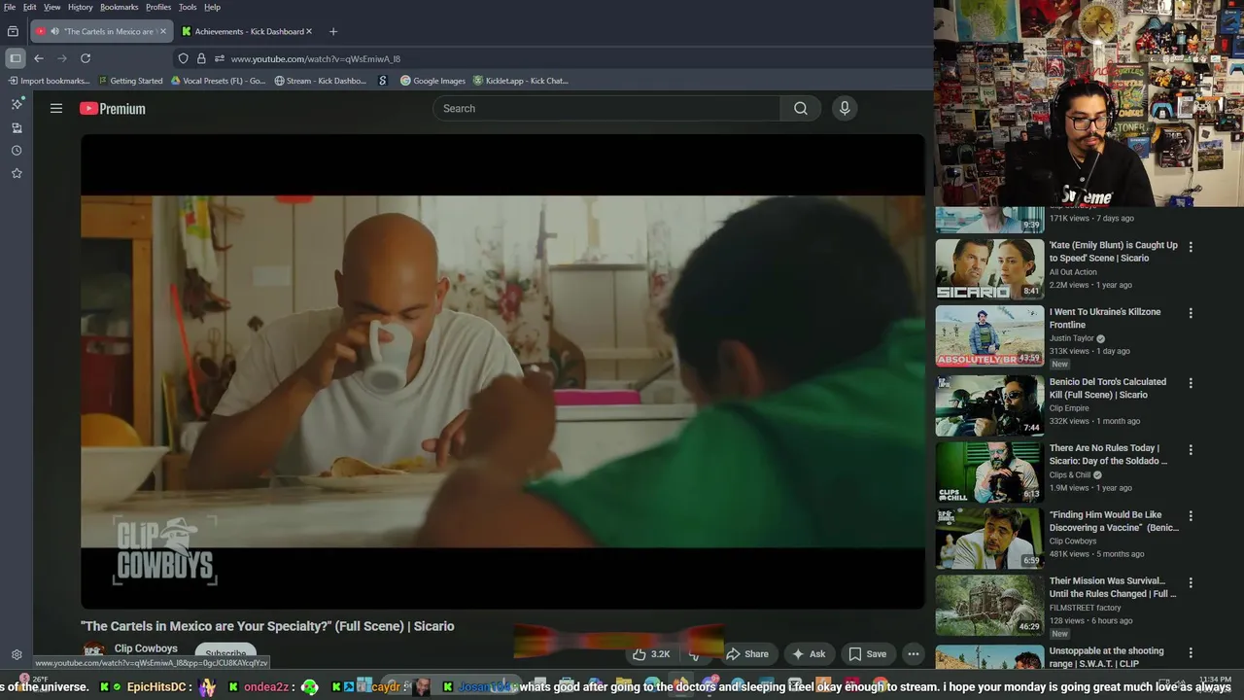1244x700 pixels.
Task: Open the Getting Started bookmark
Action: click(130, 81)
